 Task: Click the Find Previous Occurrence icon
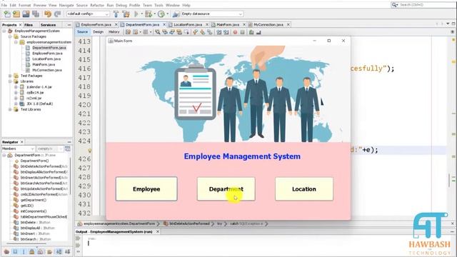point(165,32)
